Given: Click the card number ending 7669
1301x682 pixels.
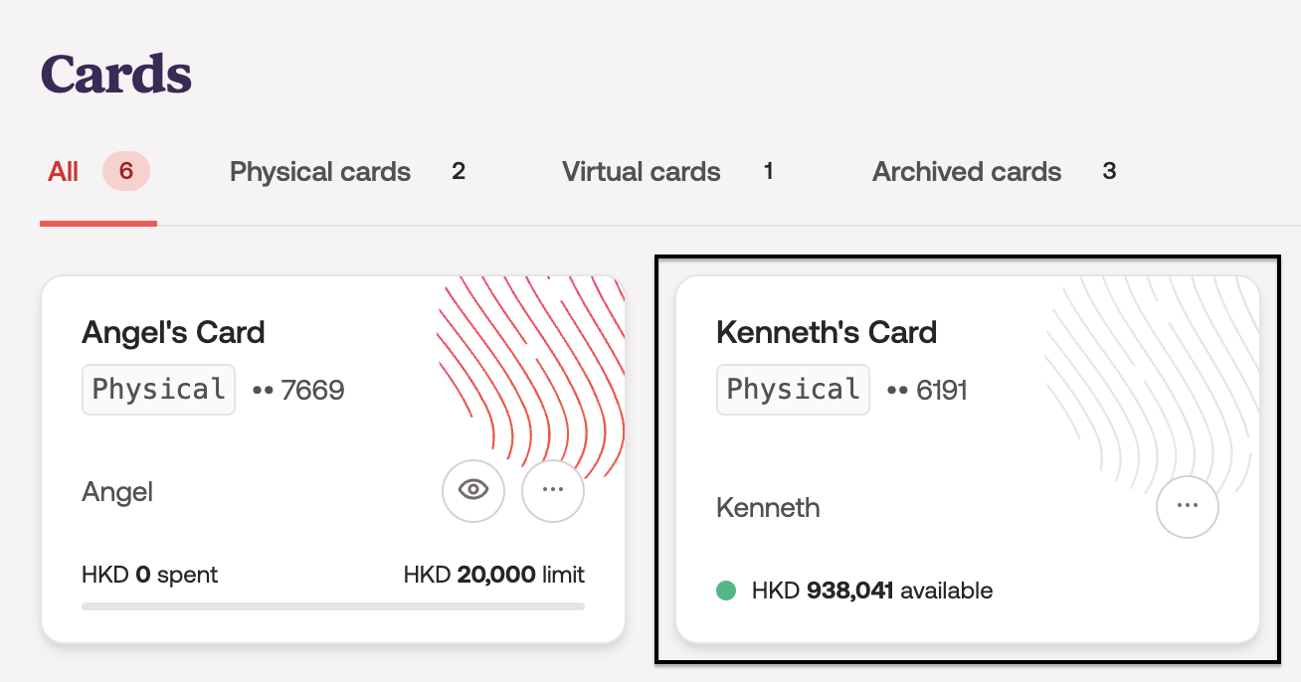Looking at the screenshot, I should 298,391.
